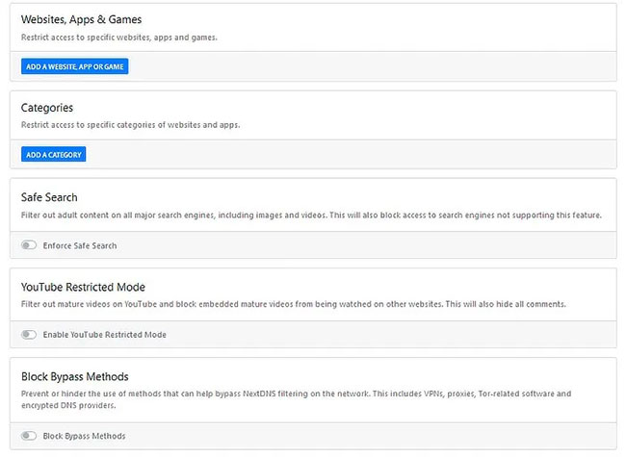
Task: Click the description about restricting categories
Action: [x=131, y=125]
